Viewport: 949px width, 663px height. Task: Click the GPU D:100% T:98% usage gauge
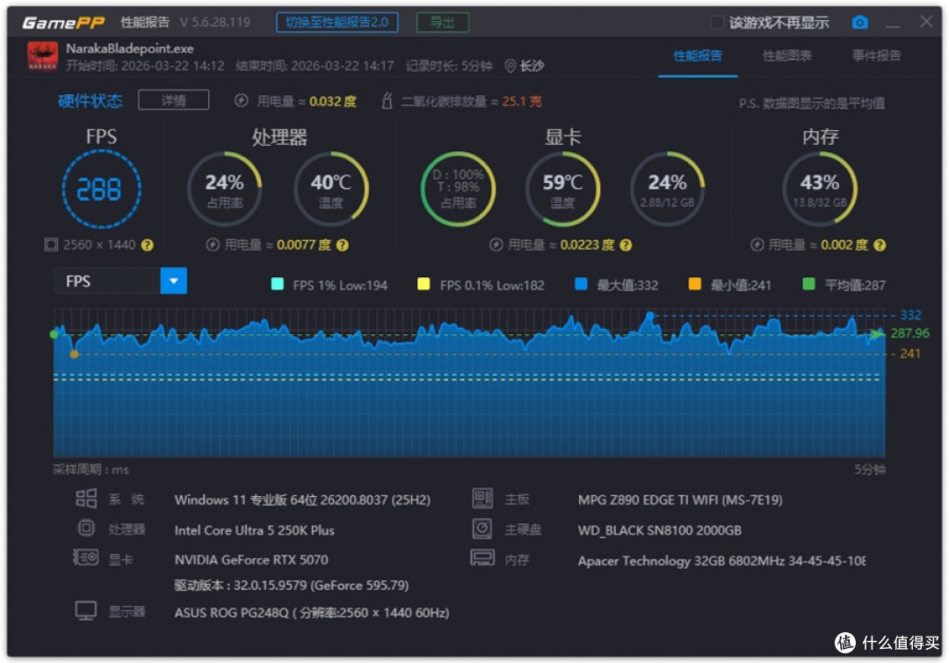click(458, 189)
